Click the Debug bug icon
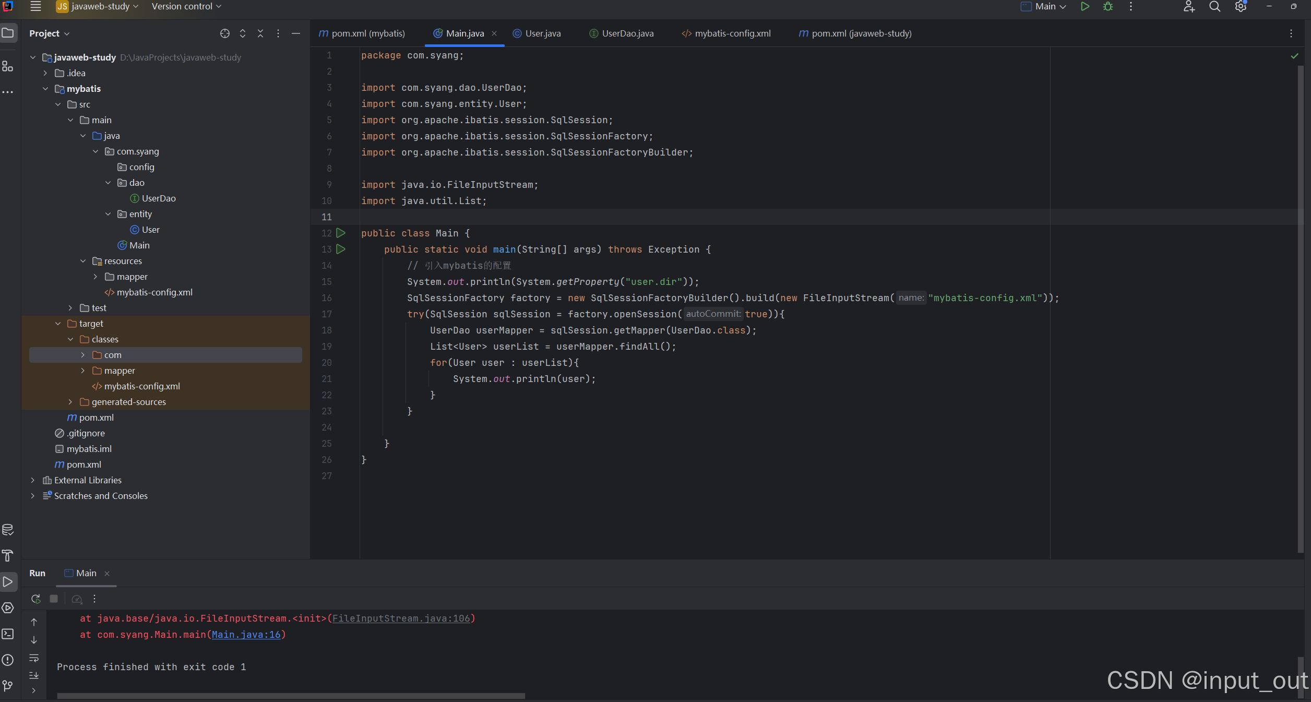Screen dimensions: 1311x702 (x=1108, y=7)
